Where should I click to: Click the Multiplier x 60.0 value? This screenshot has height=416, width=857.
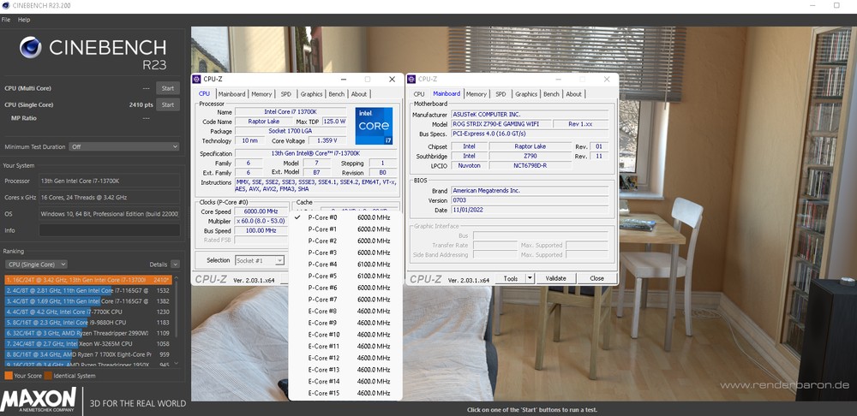click(261, 221)
